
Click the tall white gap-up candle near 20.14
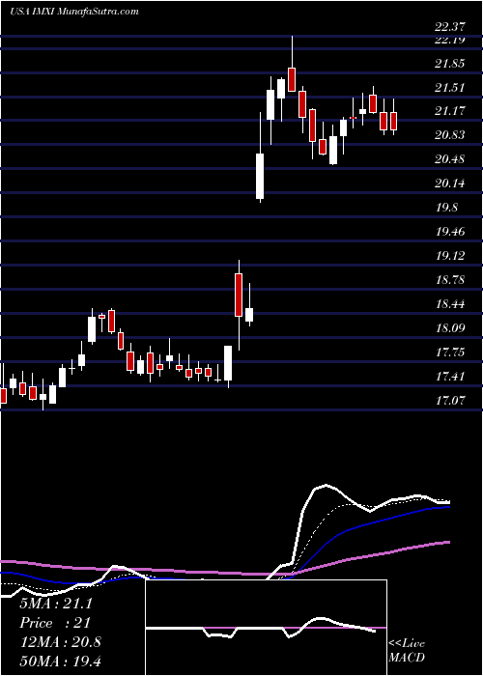pos(260,176)
